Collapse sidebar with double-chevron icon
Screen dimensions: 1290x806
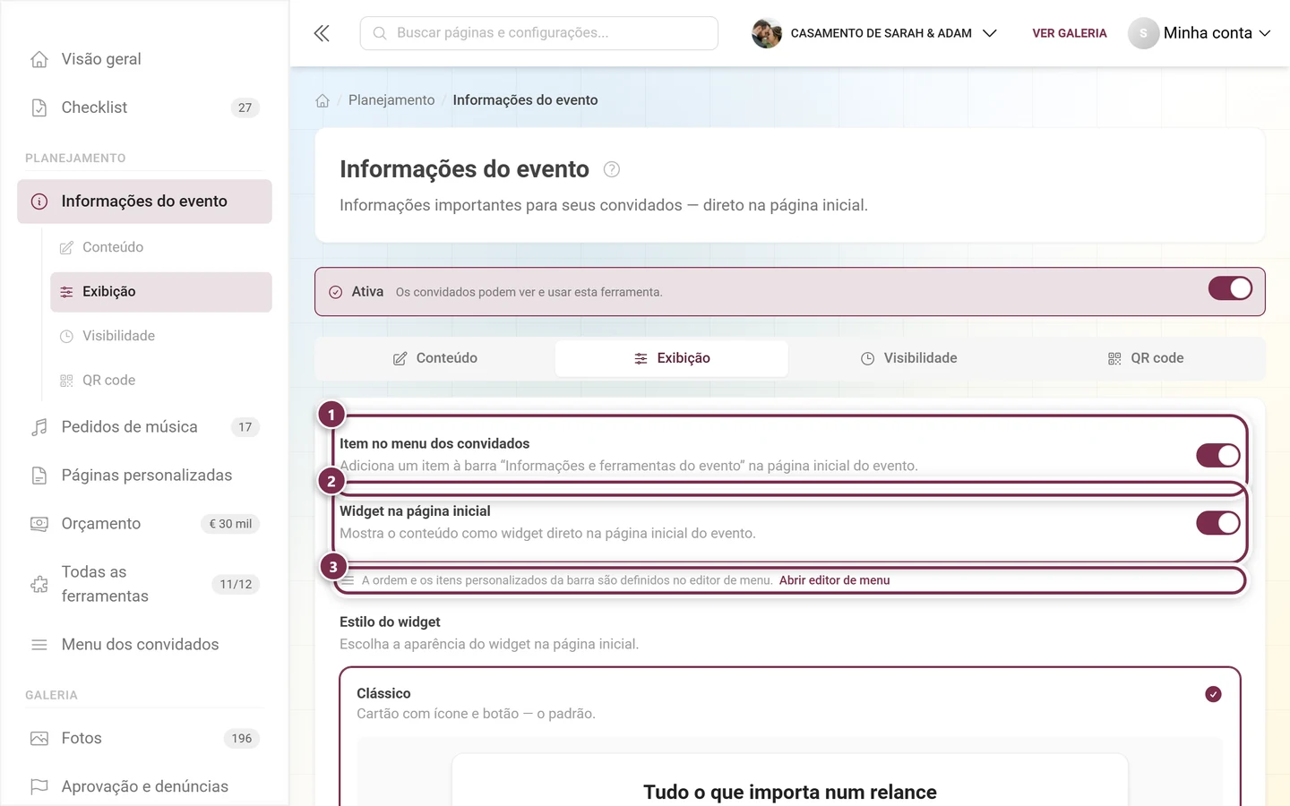tap(322, 33)
